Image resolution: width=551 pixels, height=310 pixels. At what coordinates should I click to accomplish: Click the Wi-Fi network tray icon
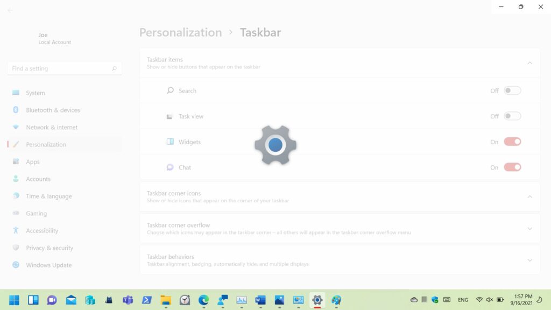479,300
